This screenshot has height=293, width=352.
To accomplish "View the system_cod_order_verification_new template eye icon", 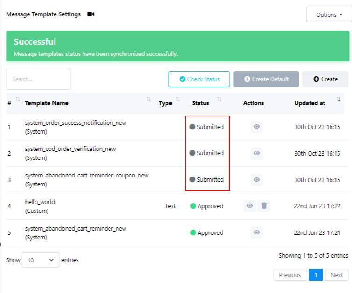I will pos(257,153).
